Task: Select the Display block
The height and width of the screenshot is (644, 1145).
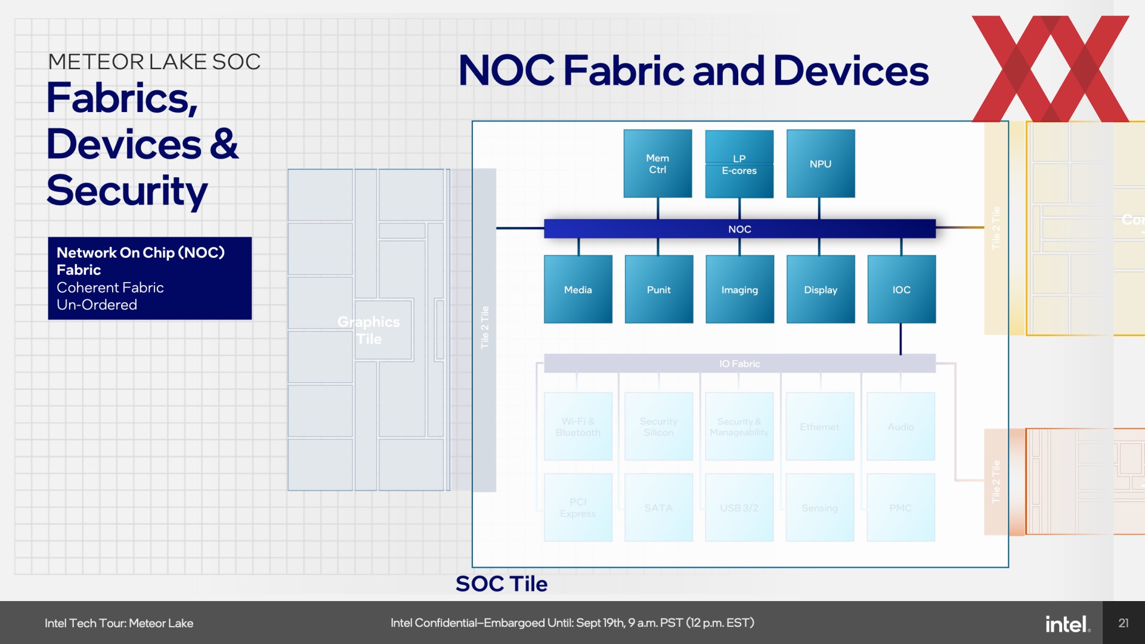Action: (821, 289)
